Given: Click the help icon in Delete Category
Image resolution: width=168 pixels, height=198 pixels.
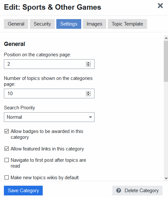Looking at the screenshot, I should coord(118,191).
